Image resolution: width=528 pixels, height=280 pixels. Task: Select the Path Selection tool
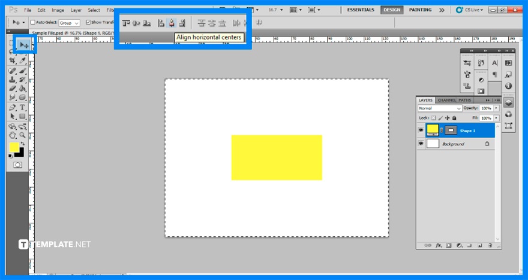pyautogui.click(x=13, y=117)
